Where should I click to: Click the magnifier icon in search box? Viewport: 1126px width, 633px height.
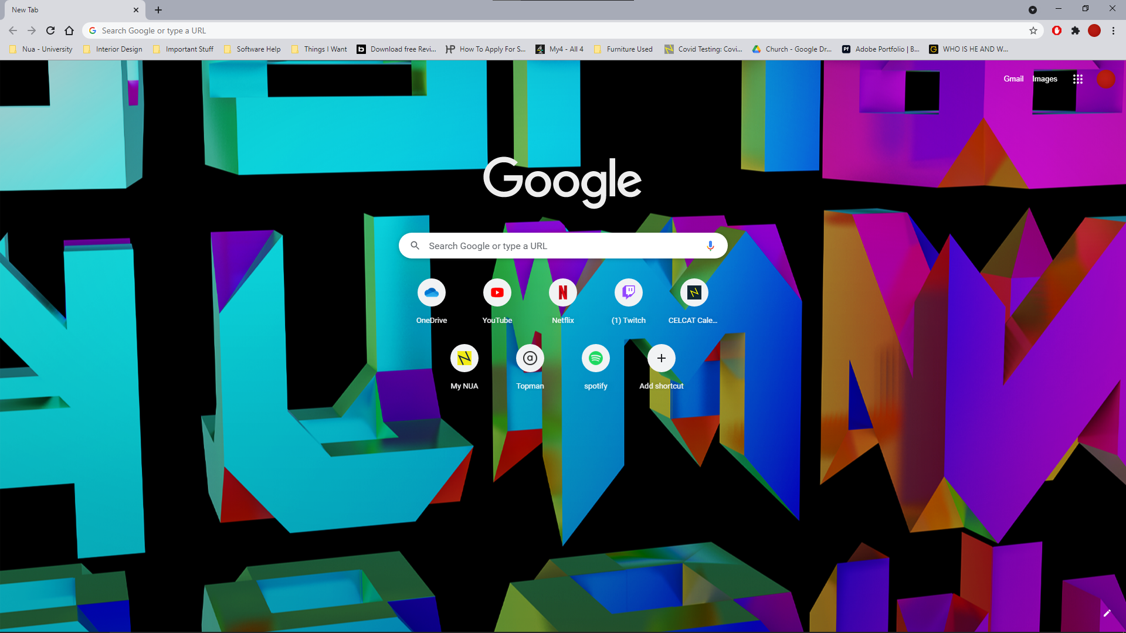click(x=415, y=246)
